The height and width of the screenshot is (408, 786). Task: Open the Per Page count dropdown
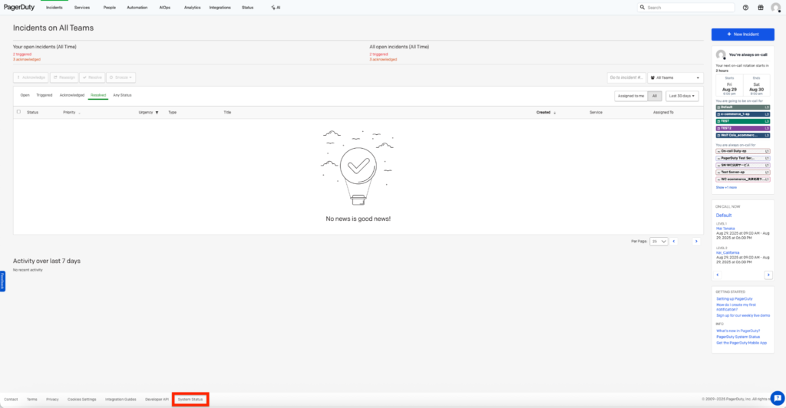pyautogui.click(x=659, y=241)
